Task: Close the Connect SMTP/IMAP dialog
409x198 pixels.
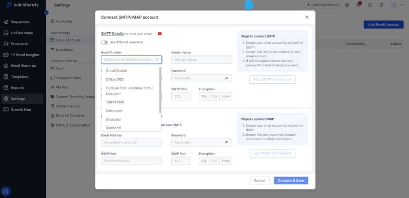Action: pos(307,17)
